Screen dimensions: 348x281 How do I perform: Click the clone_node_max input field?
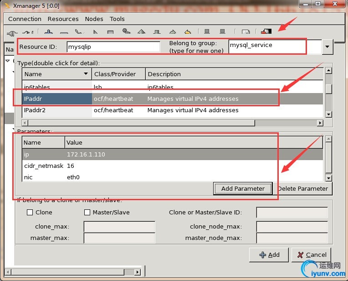[292, 226]
